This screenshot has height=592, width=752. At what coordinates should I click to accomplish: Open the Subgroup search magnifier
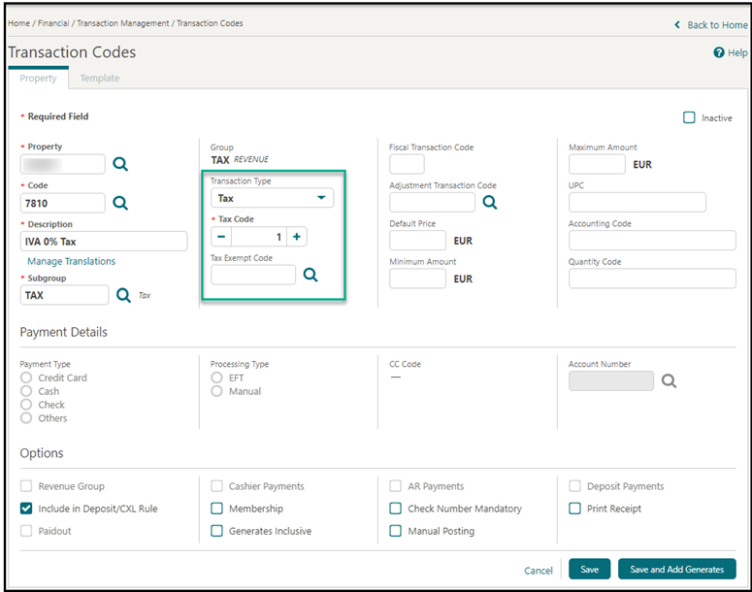tap(123, 295)
